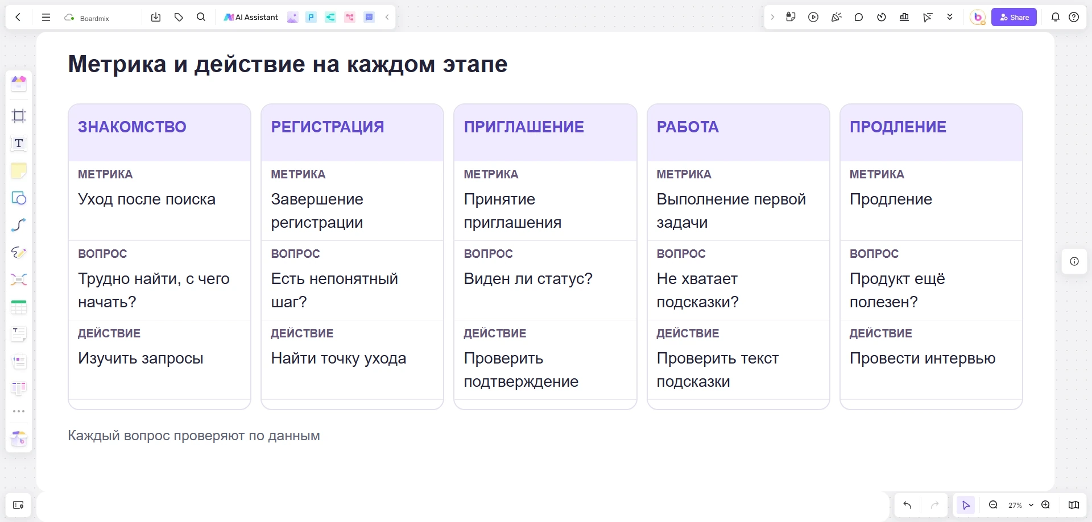Image resolution: width=1092 pixels, height=522 pixels.
Task: Open the search magnifier
Action: pyautogui.click(x=201, y=17)
